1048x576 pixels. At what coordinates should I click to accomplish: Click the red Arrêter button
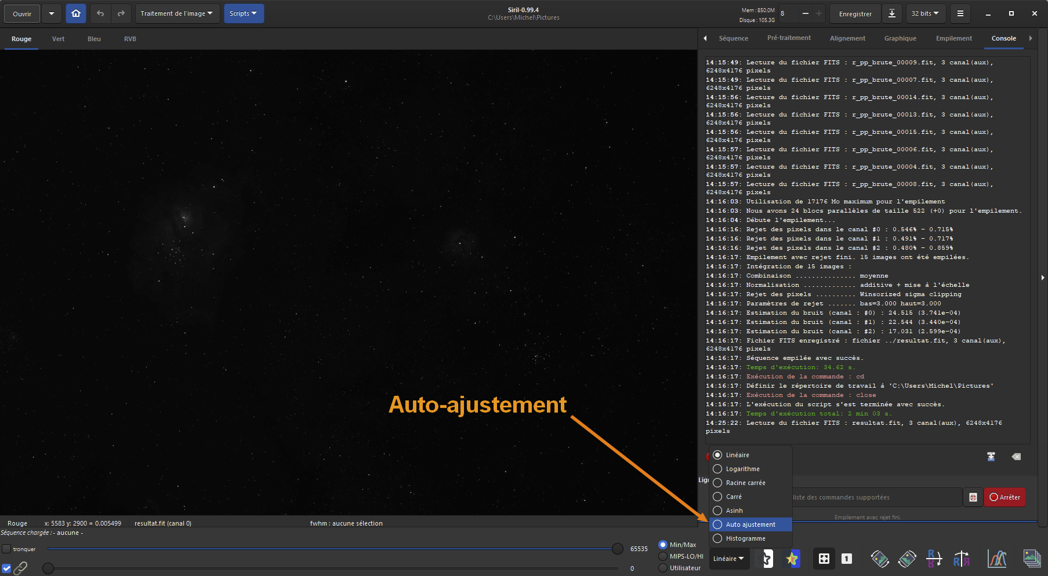pos(1005,497)
